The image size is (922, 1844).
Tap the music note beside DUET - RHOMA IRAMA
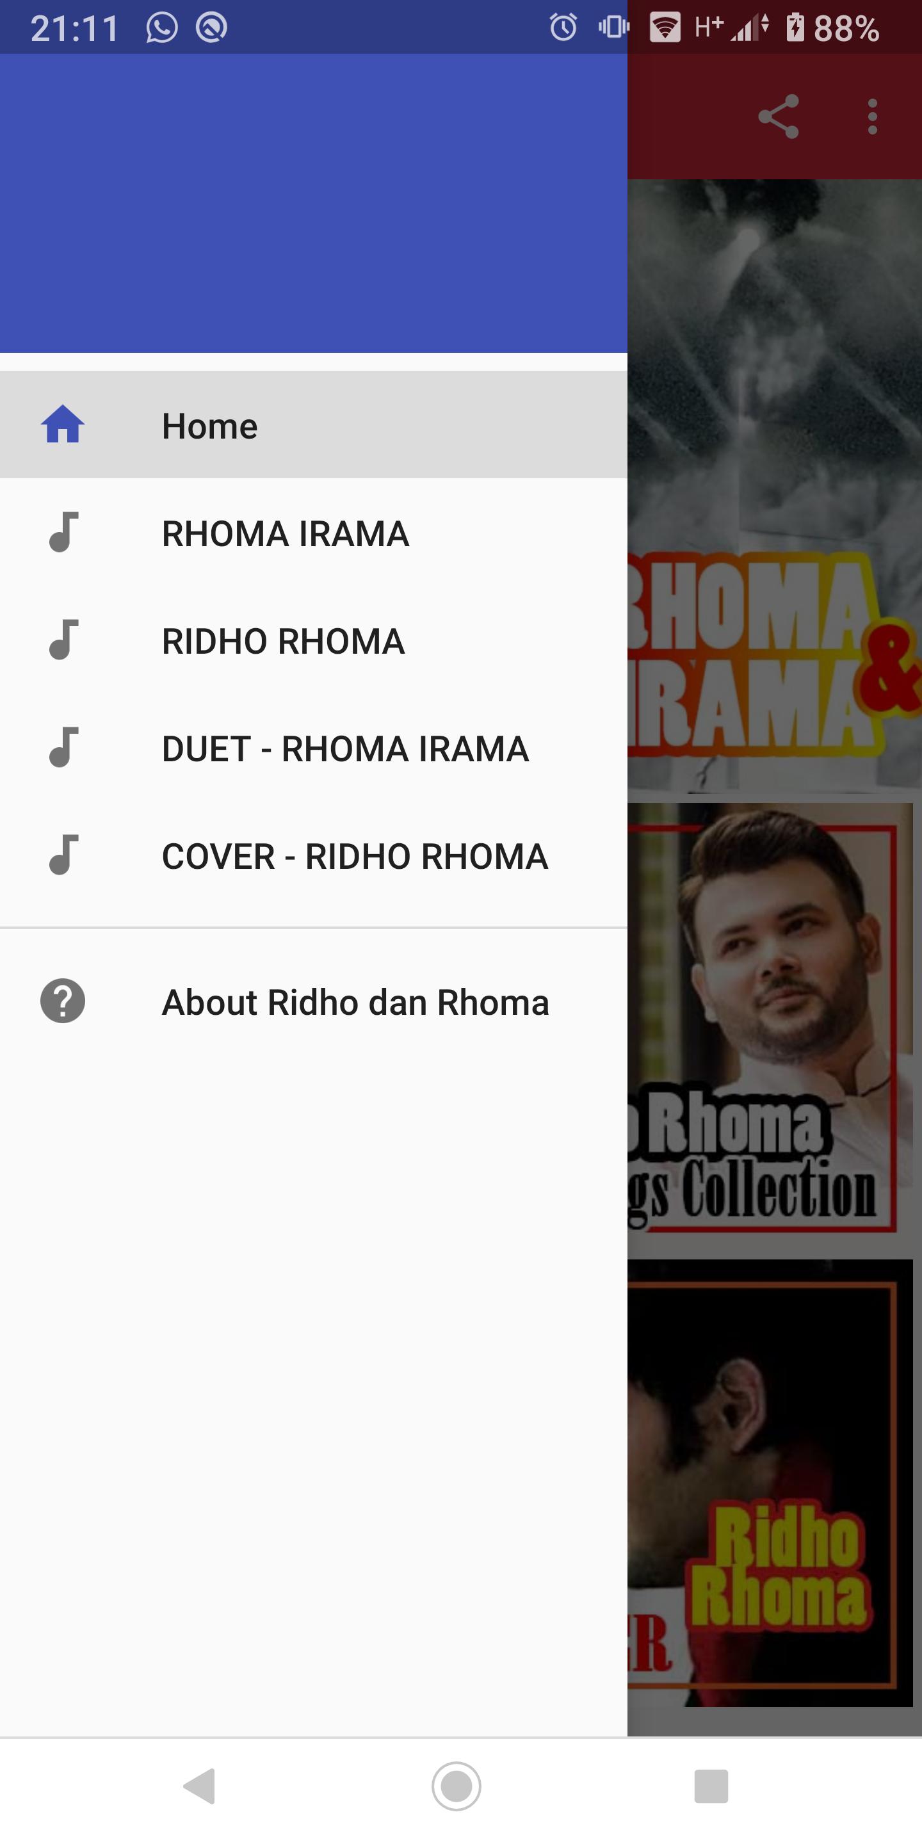[63, 747]
